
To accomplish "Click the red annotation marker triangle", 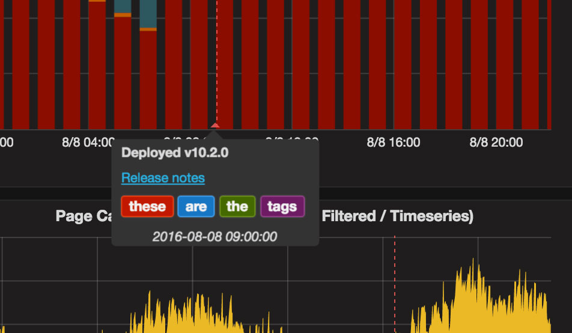I will tap(215, 125).
